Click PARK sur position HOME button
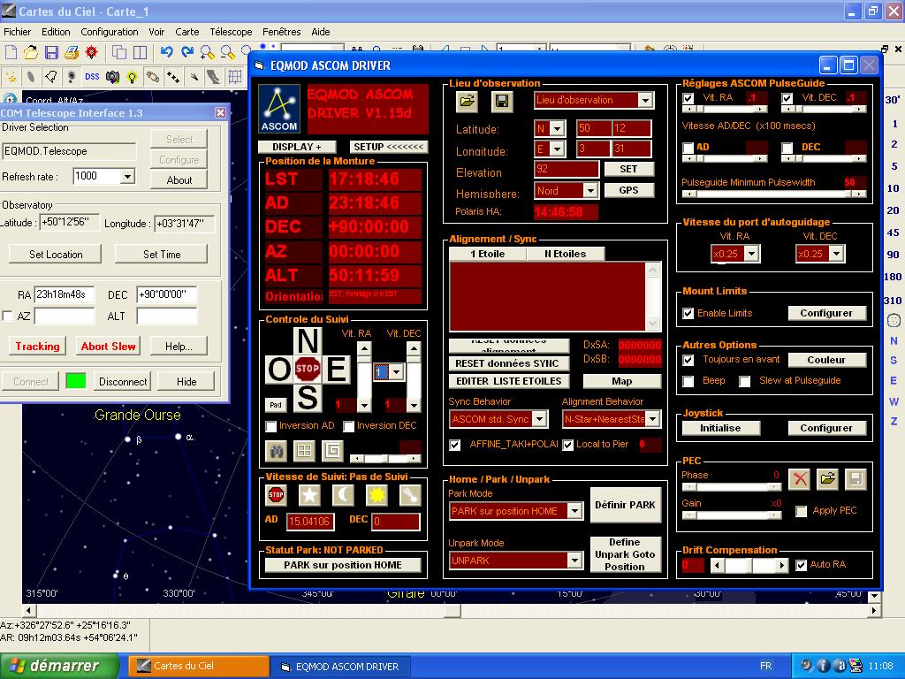The height and width of the screenshot is (679, 905). tap(343, 565)
